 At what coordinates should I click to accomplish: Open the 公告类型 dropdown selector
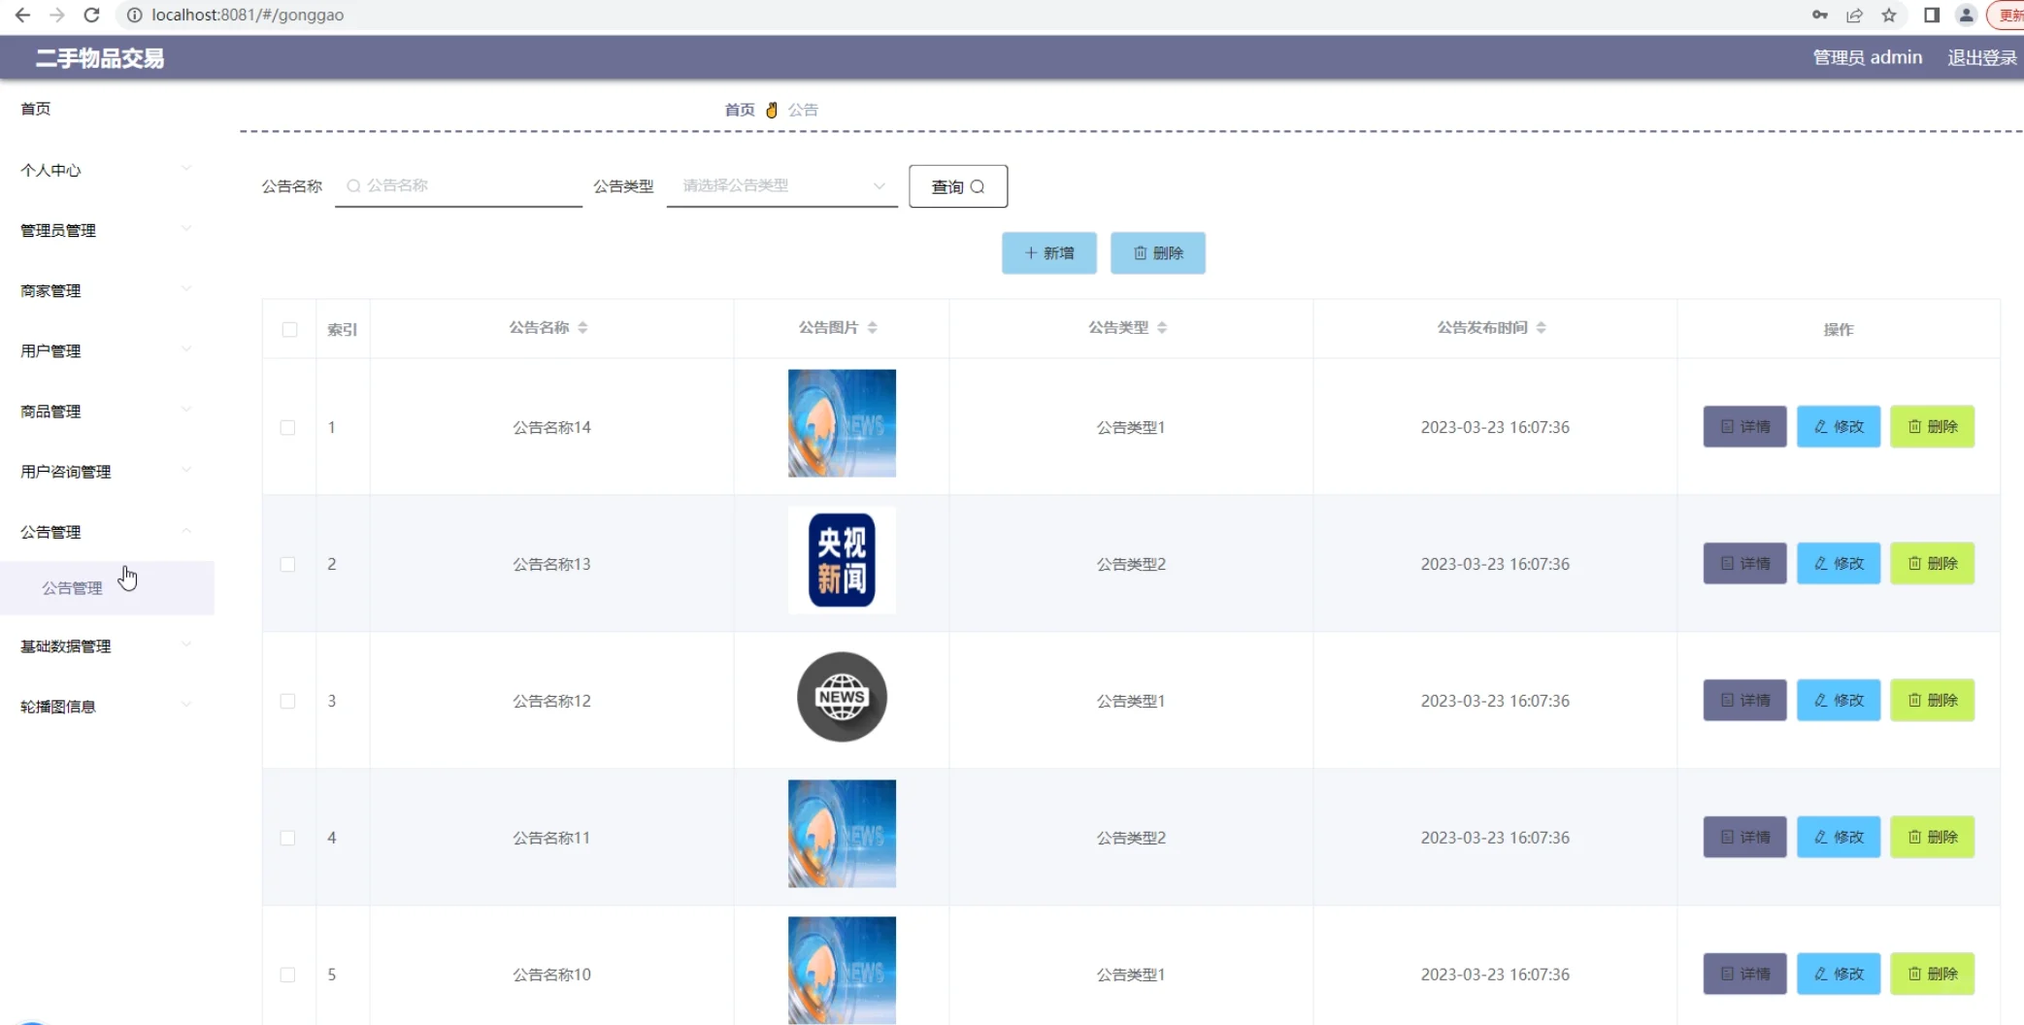781,185
